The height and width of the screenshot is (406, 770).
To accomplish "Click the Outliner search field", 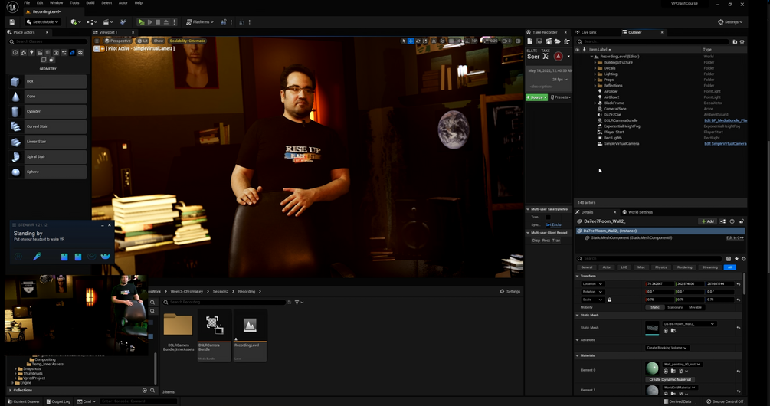I will point(653,41).
